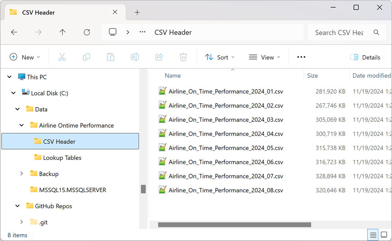Go back using the back arrow
This screenshot has width=392, height=241.
14,32
